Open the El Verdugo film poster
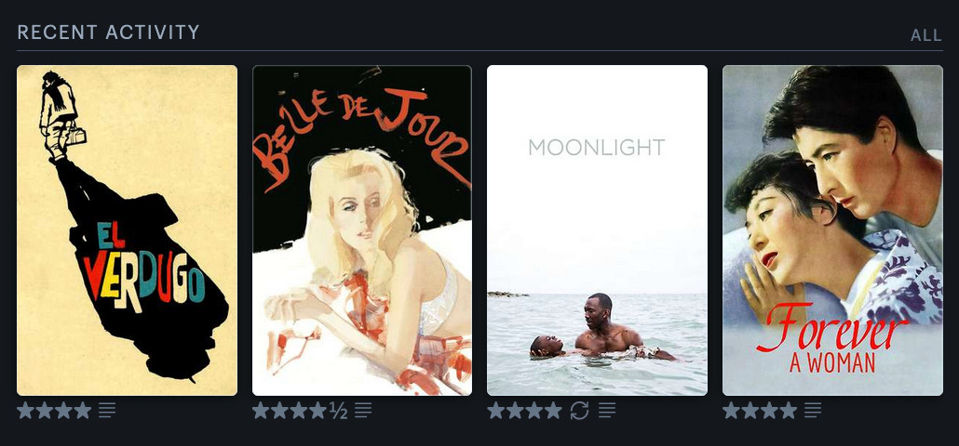The image size is (959, 446). click(128, 230)
